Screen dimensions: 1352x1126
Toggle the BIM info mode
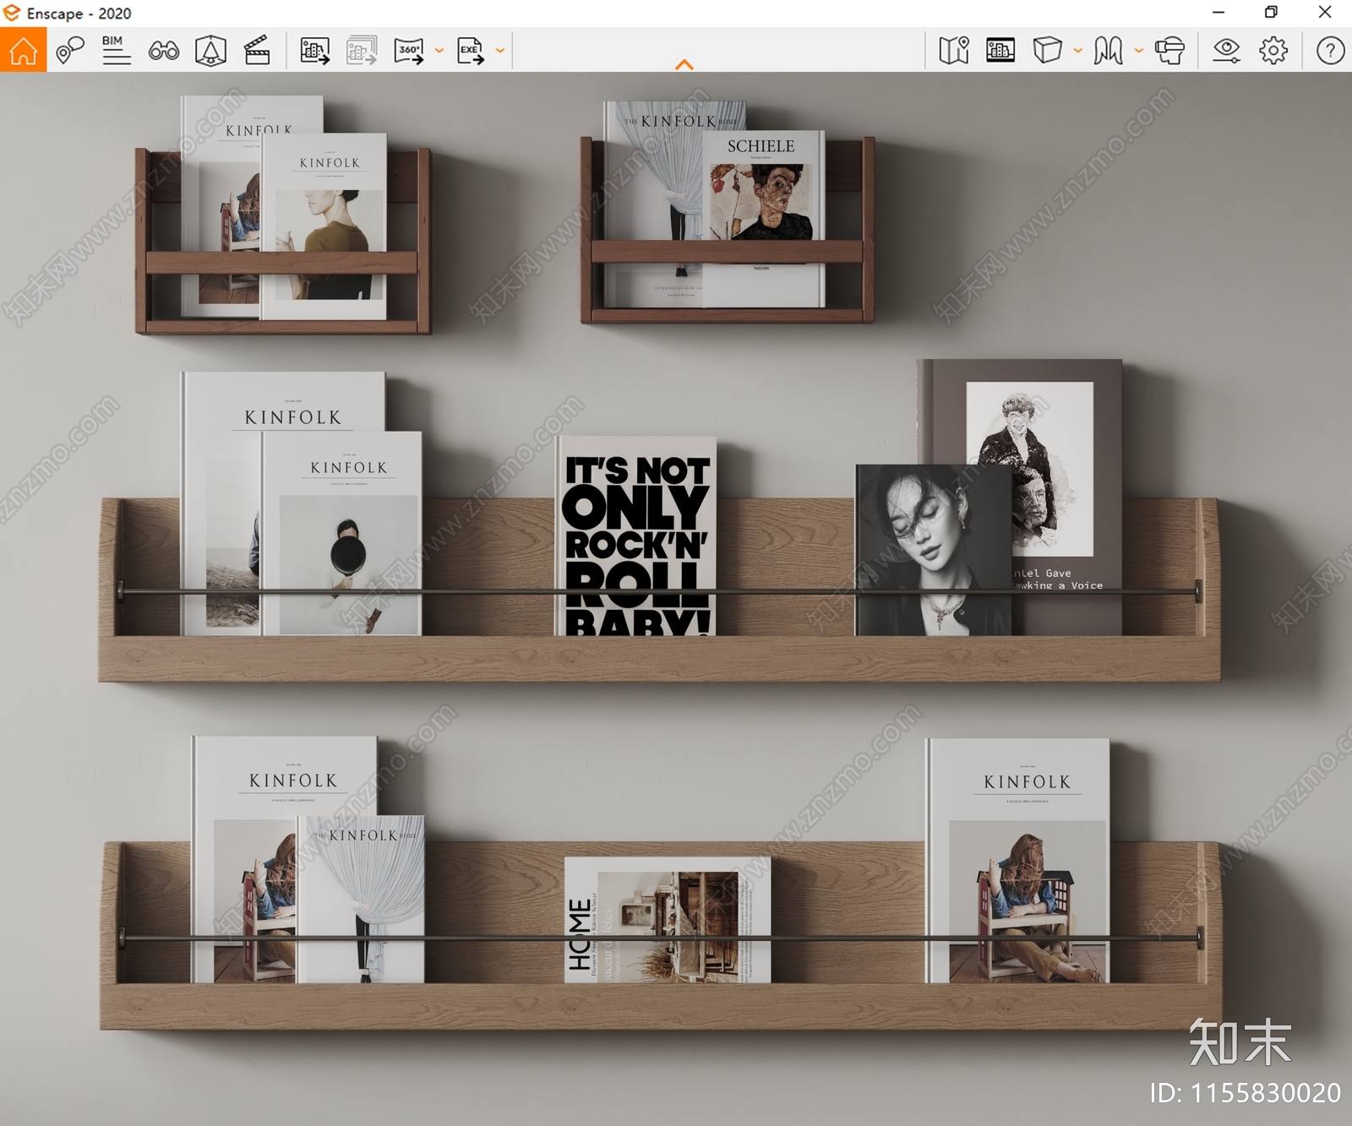click(x=117, y=51)
